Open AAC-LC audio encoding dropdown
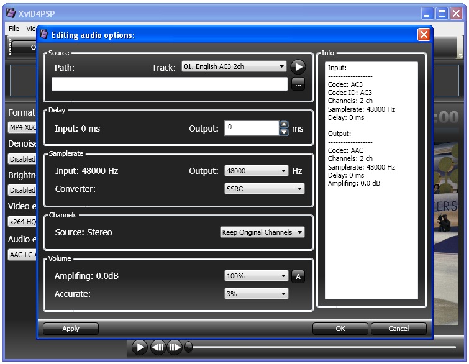469x364 pixels. [22, 255]
